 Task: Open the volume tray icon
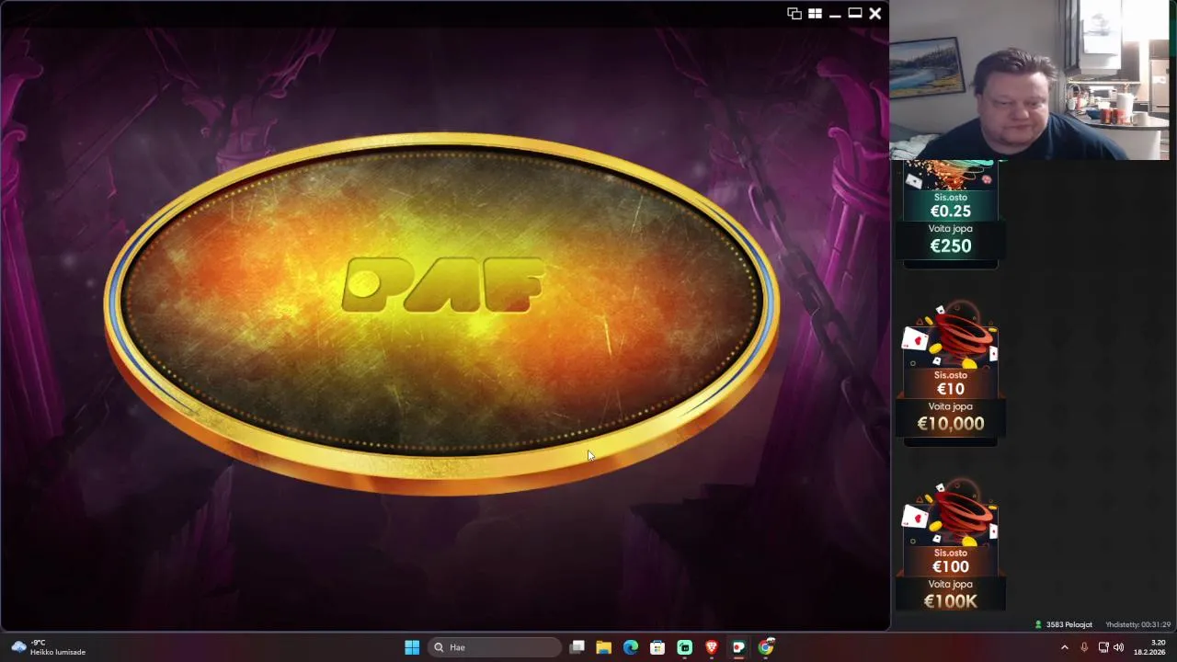pos(1119,647)
